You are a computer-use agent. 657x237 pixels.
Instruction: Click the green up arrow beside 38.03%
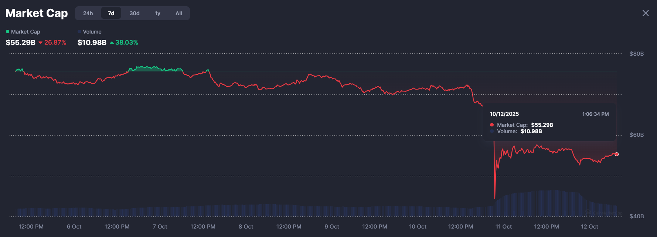(x=112, y=43)
